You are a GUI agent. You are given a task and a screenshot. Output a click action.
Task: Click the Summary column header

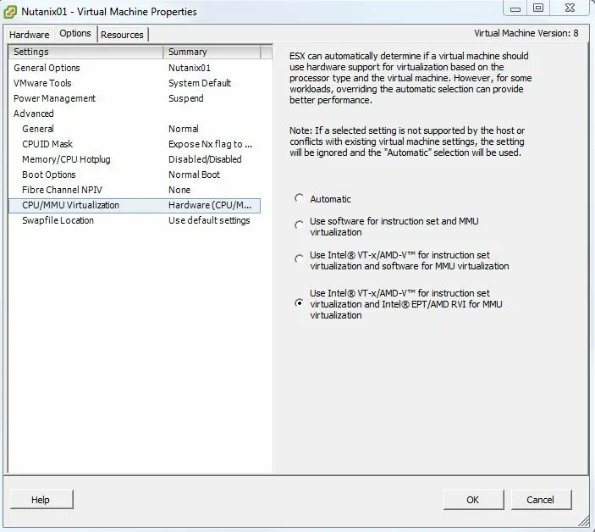pyautogui.click(x=212, y=52)
